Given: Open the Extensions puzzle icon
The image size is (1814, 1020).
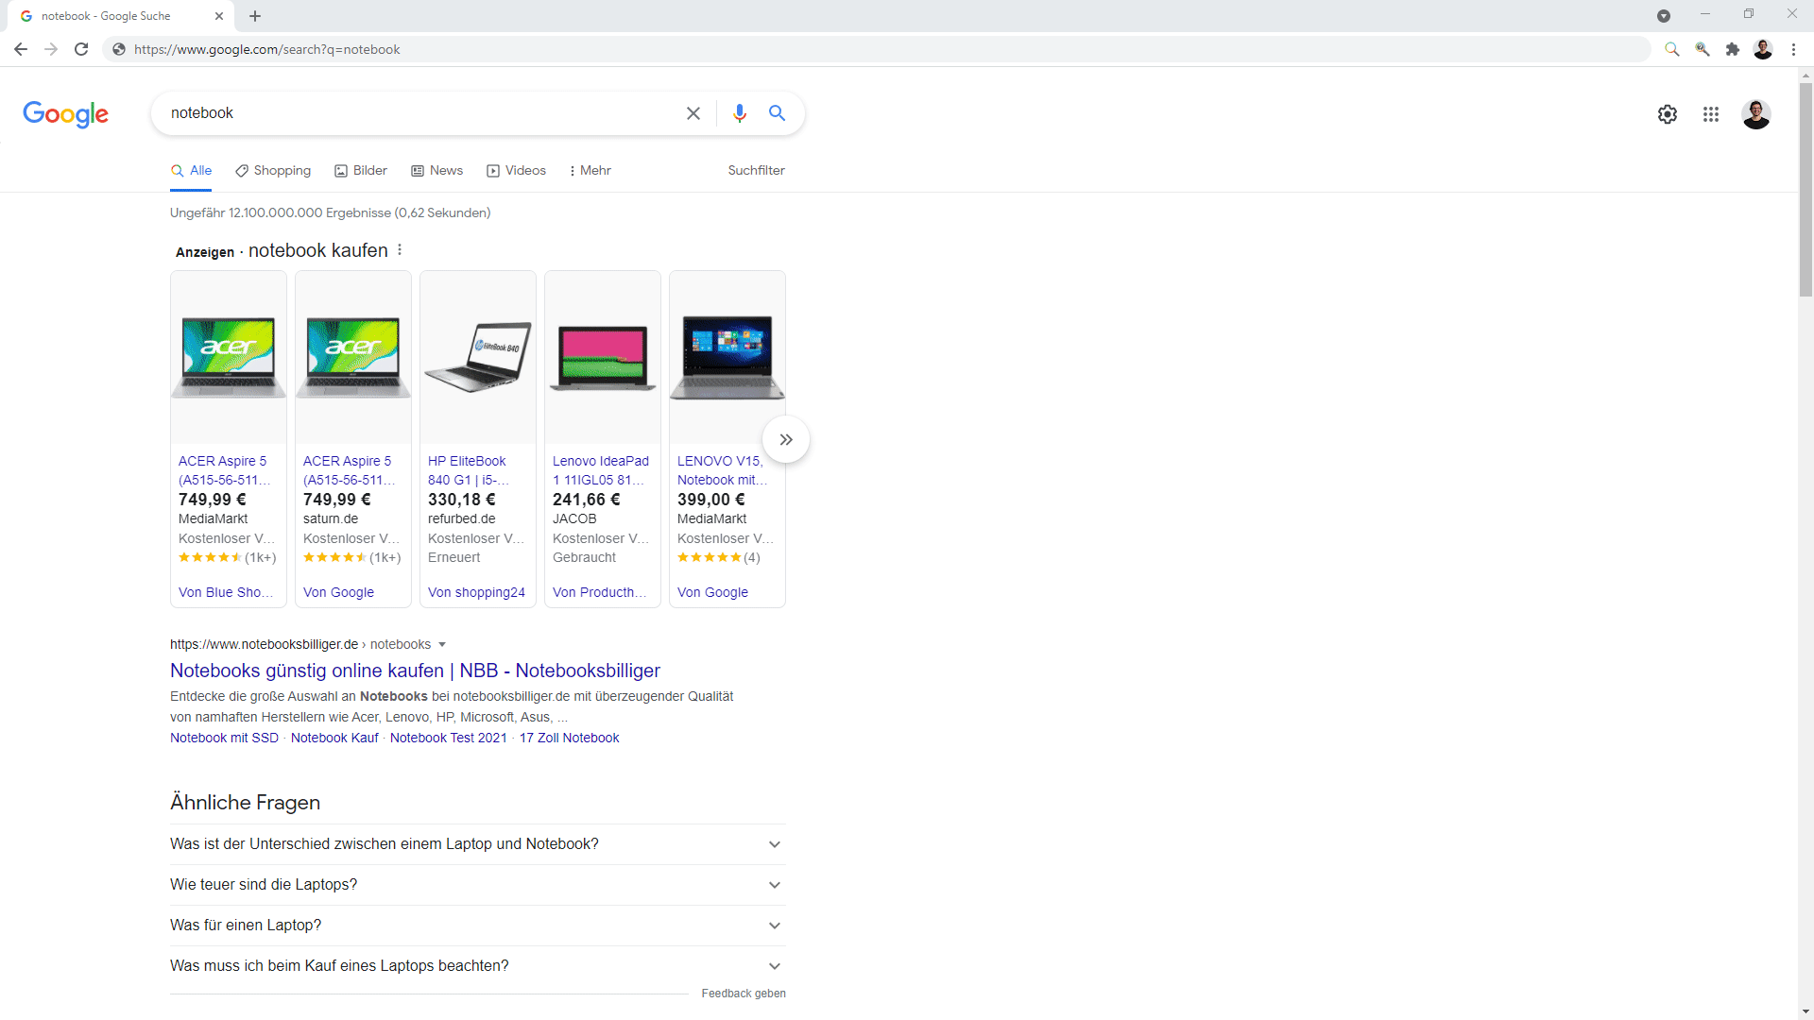Looking at the screenshot, I should coord(1733,49).
